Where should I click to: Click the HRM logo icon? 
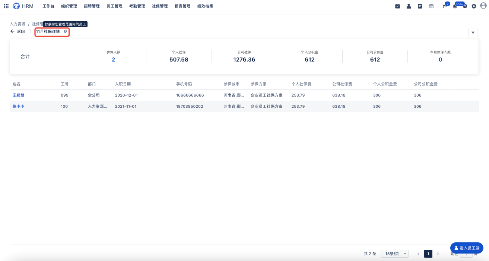pyautogui.click(x=16, y=6)
